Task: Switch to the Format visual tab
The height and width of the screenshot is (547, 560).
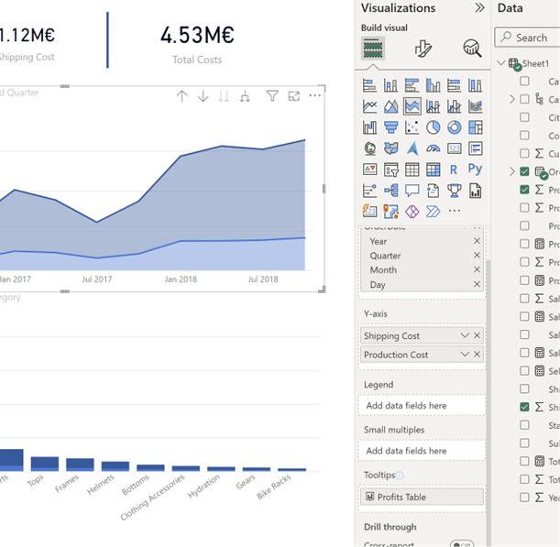Action: [423, 49]
